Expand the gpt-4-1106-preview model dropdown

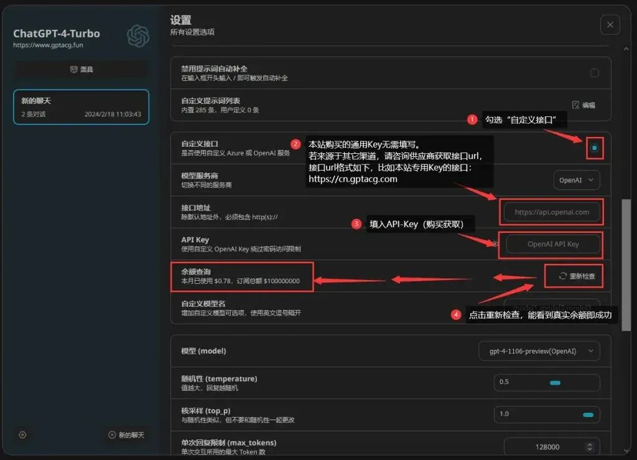click(539, 351)
